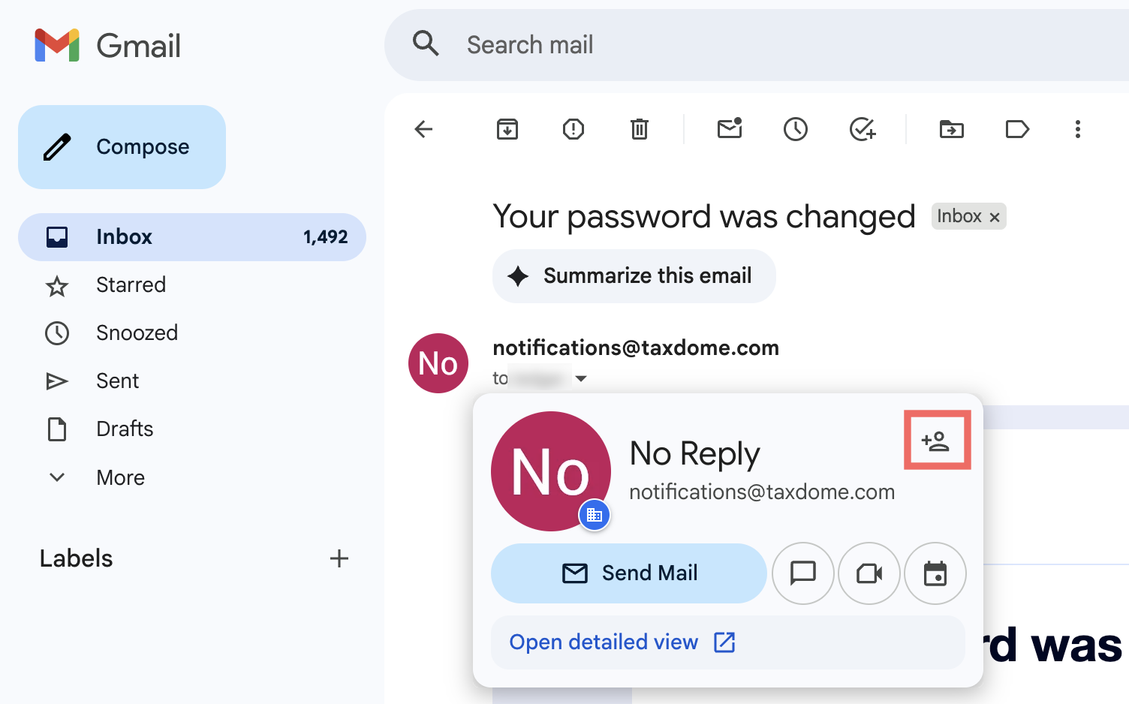Add No Reply to contacts

(x=936, y=441)
